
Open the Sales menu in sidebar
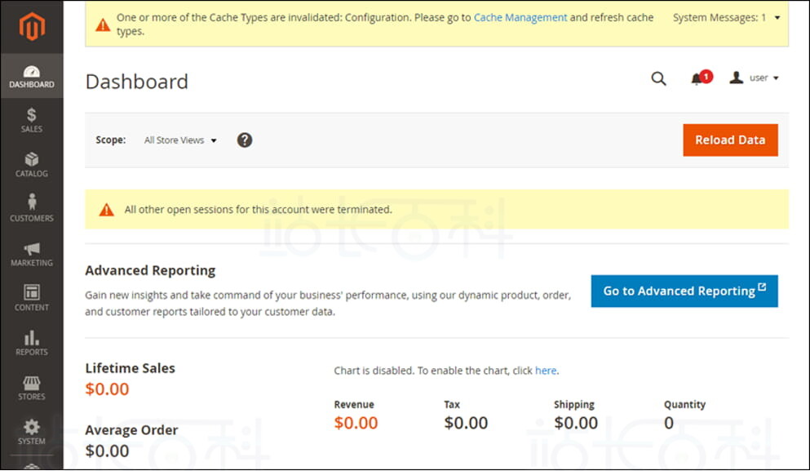[x=32, y=120]
